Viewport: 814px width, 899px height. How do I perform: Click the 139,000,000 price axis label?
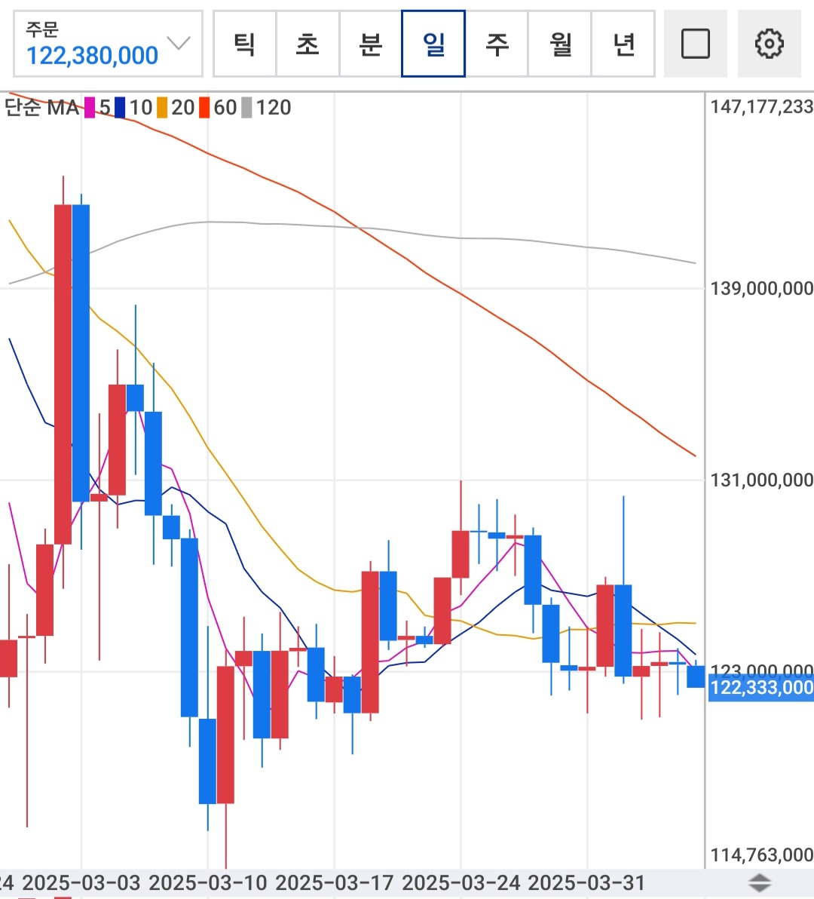pos(761,288)
